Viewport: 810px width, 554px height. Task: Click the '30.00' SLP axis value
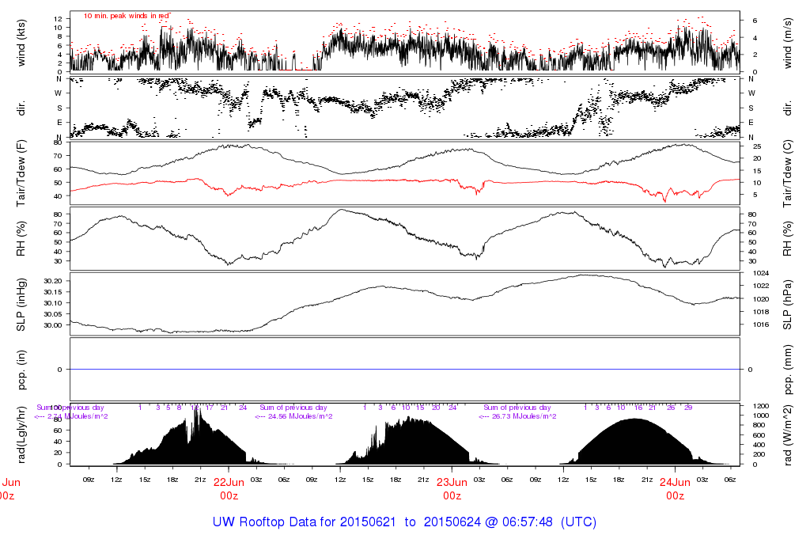tap(53, 325)
